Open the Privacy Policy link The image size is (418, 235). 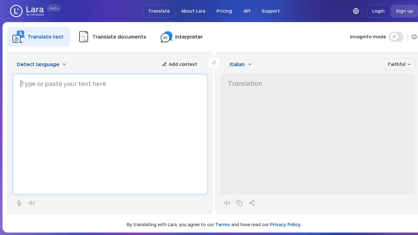tap(285, 225)
